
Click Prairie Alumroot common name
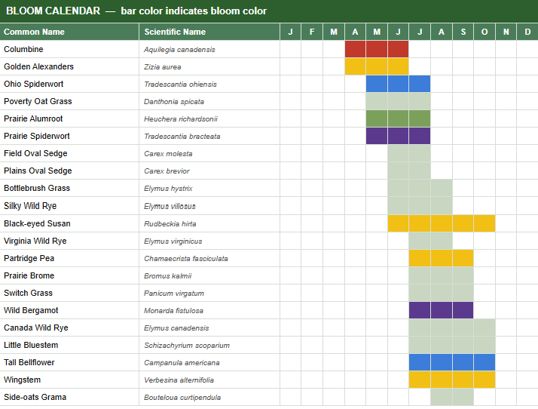pos(33,118)
